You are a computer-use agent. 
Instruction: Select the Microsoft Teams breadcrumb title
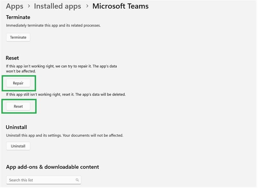coord(120,6)
